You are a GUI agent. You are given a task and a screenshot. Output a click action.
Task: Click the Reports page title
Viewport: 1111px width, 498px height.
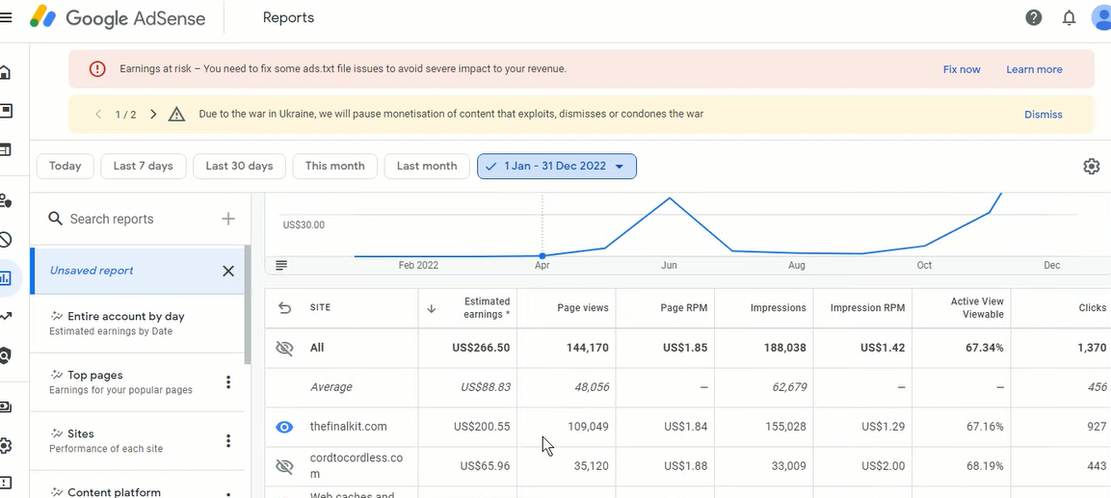coord(288,17)
